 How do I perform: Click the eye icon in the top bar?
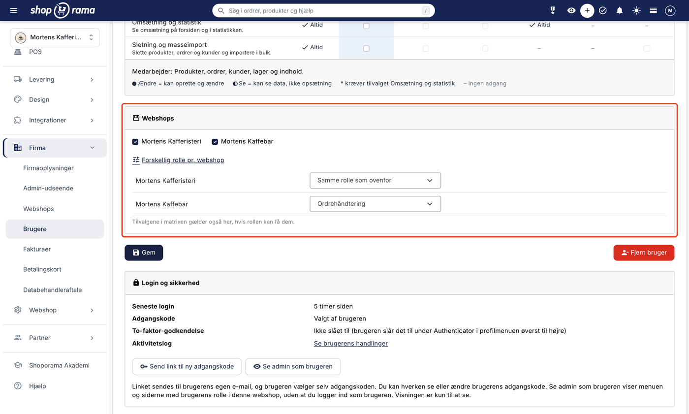[x=571, y=10]
